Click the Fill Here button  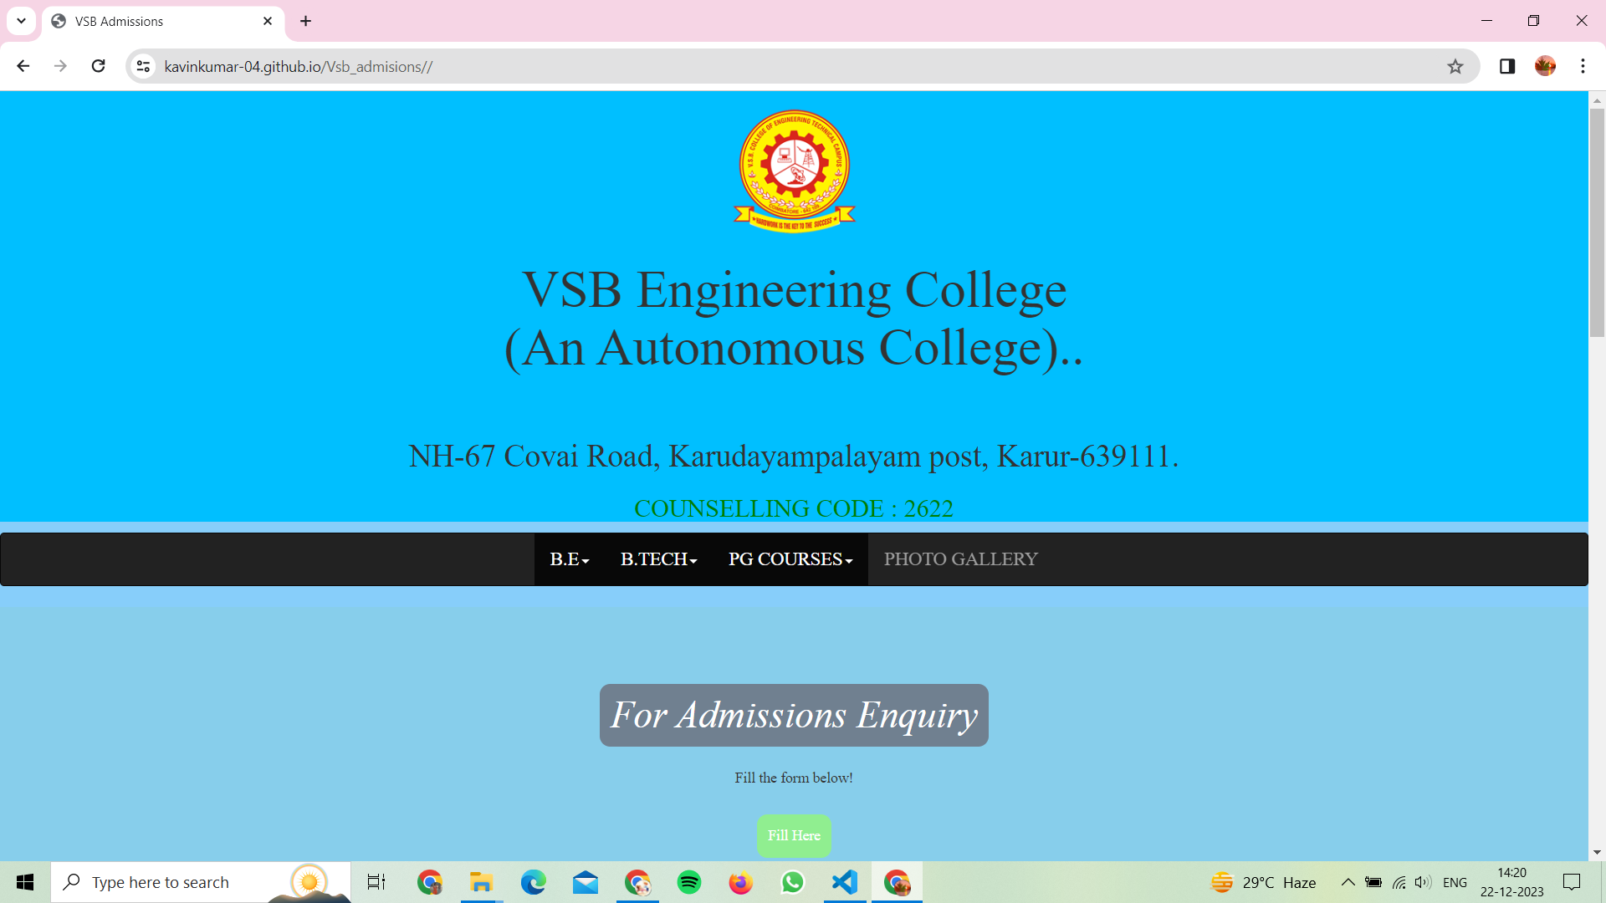793,835
